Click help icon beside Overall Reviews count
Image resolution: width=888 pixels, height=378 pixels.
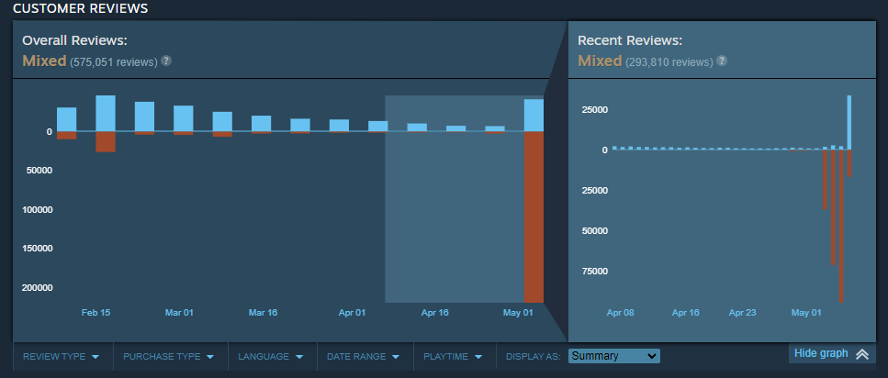click(166, 61)
